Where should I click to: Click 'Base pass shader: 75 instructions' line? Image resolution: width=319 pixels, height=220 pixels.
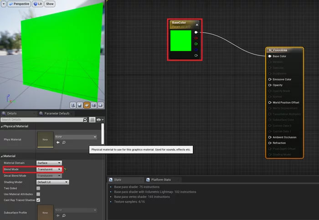(137, 187)
